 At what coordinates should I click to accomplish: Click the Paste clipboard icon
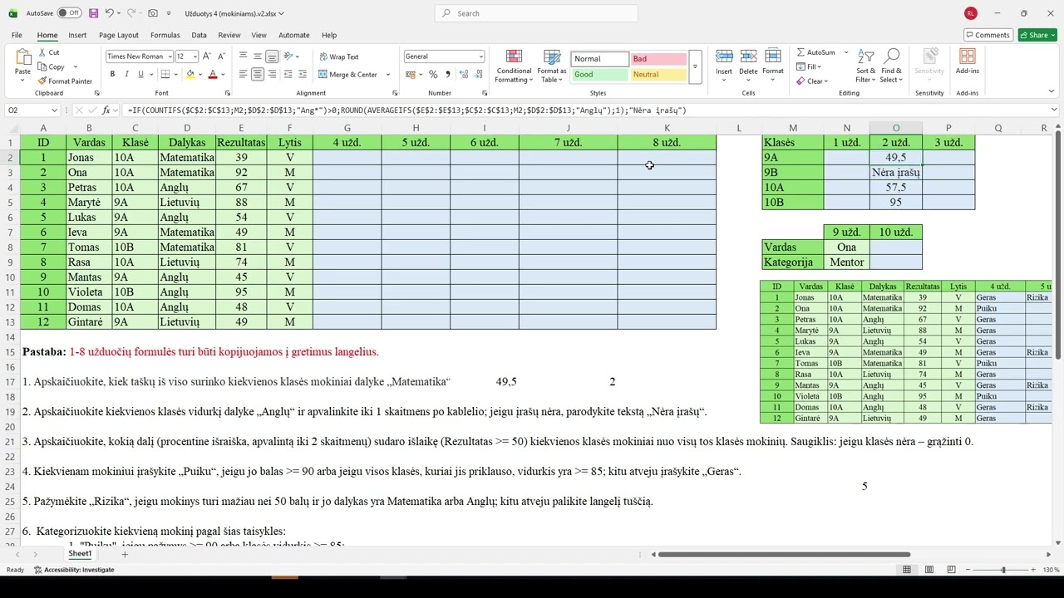tap(22, 58)
